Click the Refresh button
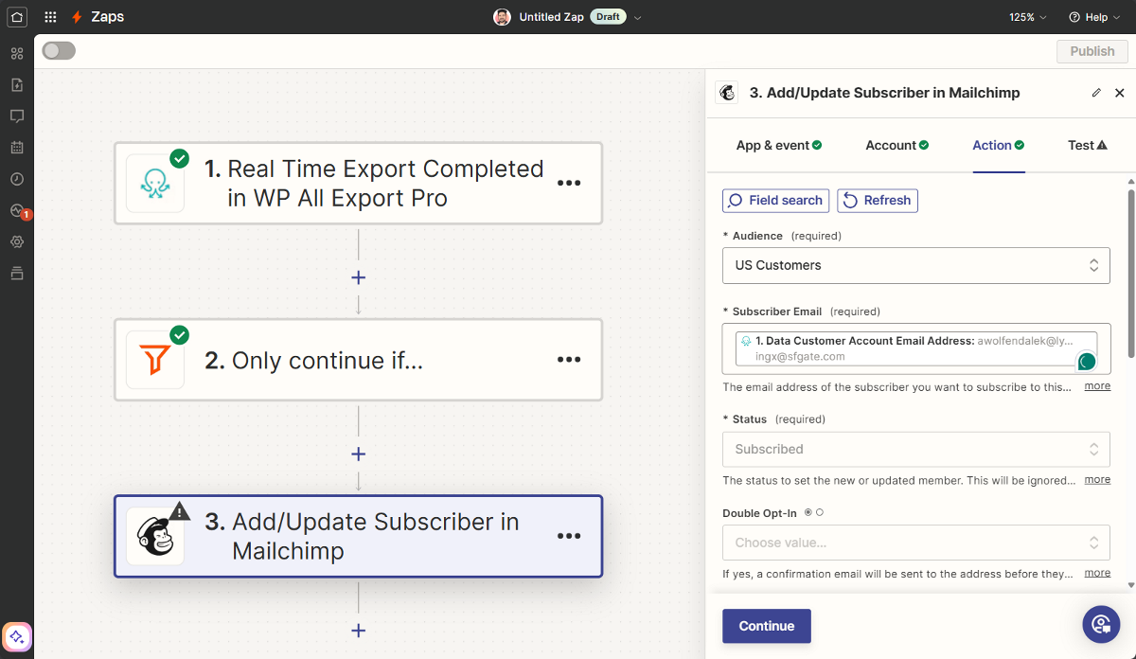The width and height of the screenshot is (1136, 659). coord(877,201)
